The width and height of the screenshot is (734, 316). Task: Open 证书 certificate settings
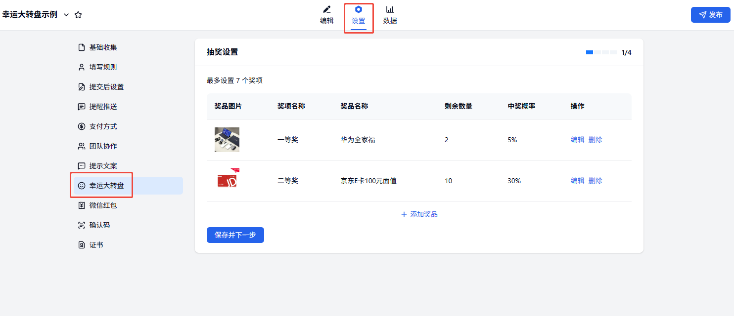coord(96,245)
